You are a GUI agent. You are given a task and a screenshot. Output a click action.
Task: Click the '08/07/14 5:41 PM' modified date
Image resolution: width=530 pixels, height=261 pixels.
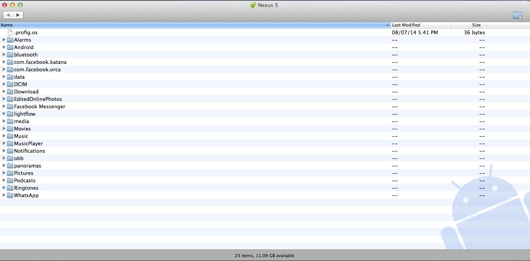pyautogui.click(x=415, y=32)
